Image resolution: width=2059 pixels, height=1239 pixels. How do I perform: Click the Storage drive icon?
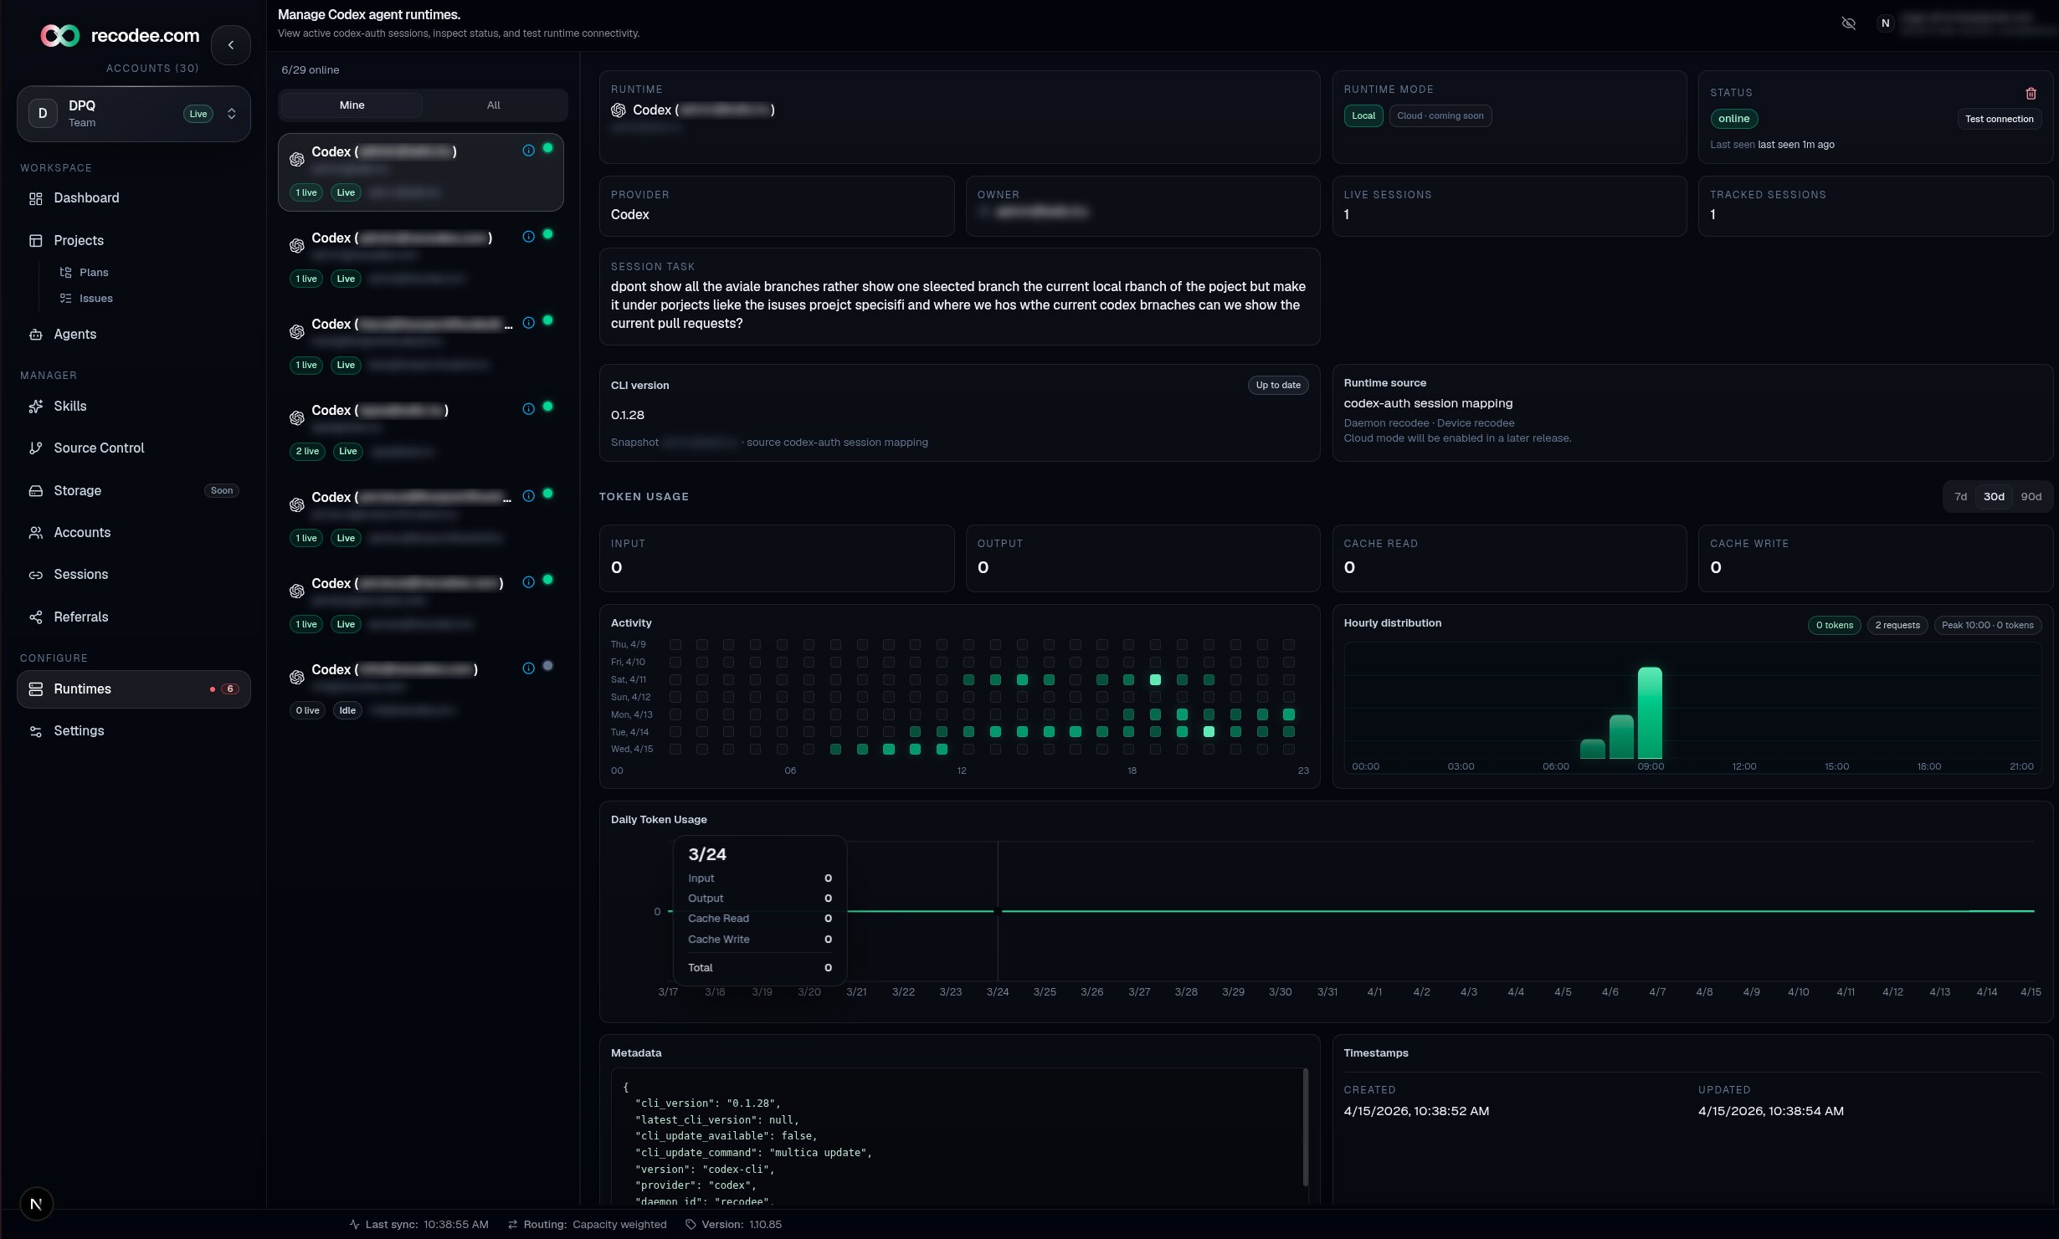pos(36,491)
